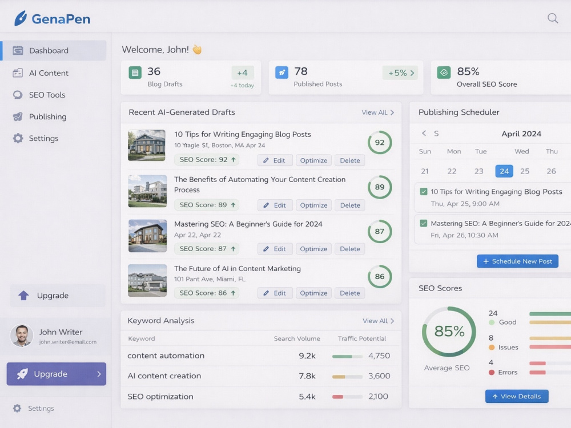The image size is (571, 428).
Task: Click the john.writer@email.com address
Action: pos(68,342)
